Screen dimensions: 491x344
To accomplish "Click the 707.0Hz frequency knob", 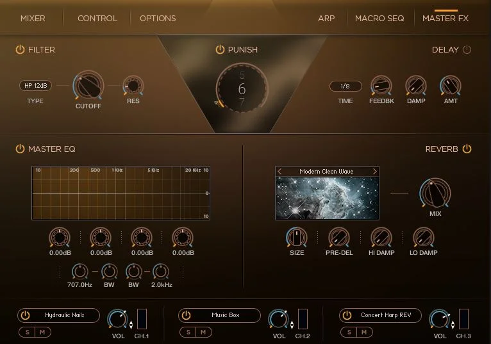I will [80, 271].
